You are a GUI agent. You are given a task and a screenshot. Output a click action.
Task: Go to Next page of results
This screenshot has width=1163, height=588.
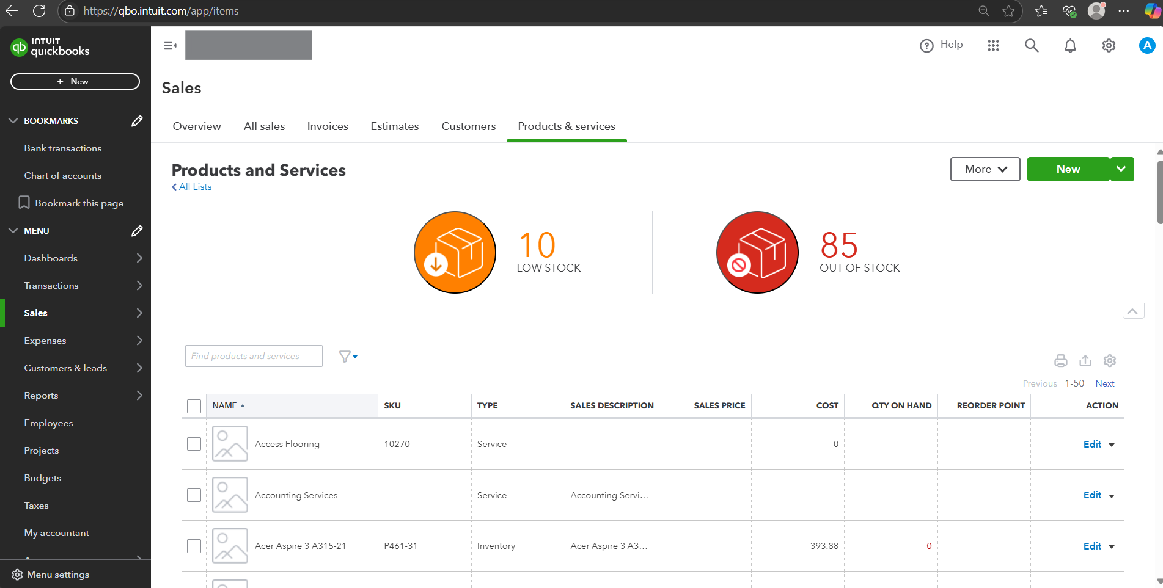click(x=1105, y=383)
